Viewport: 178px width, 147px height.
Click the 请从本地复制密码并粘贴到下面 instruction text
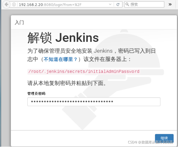[x=67, y=83]
